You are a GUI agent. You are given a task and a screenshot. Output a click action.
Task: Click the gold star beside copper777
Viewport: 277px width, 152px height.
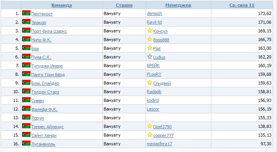pyautogui.click(x=150, y=135)
